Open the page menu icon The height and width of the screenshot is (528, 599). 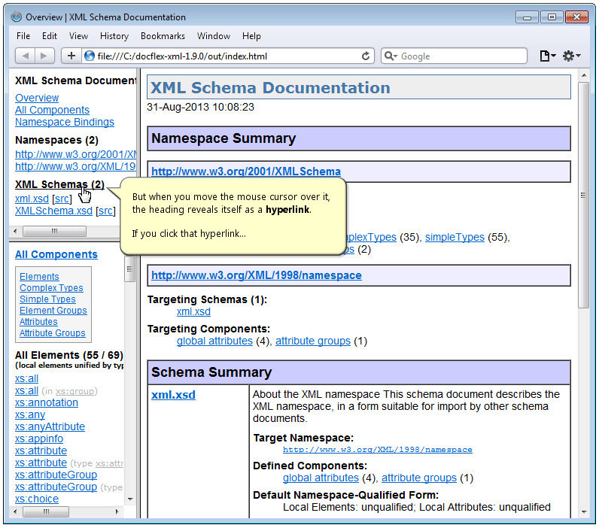tap(547, 56)
